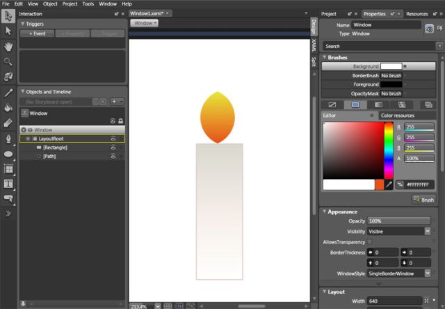
Task: Open the Color resources tab
Action: click(398, 116)
